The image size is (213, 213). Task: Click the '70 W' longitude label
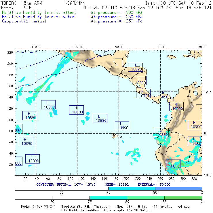pyautogui.click(x=202, y=47)
